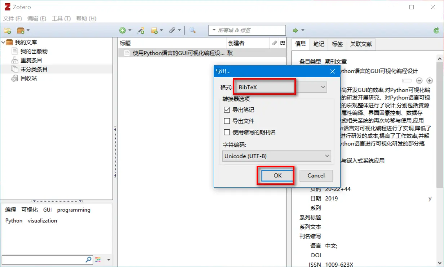This screenshot has height=267, width=444.
Task: Select 我的文库 root library
Action: (26, 42)
